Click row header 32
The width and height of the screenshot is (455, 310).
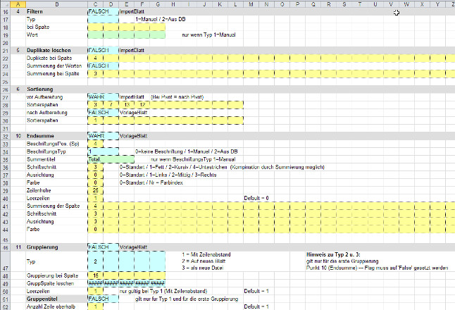coord(4,135)
